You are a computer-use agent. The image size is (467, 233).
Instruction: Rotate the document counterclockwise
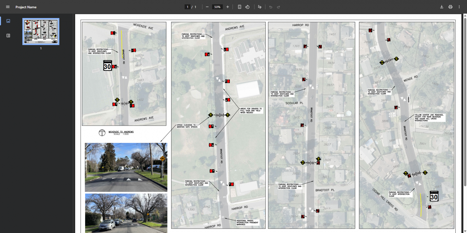248,7
